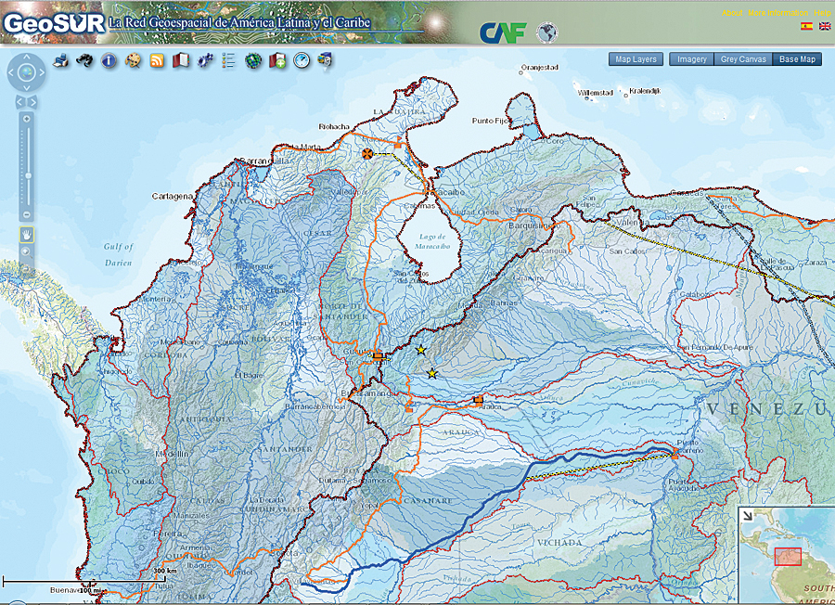Select the Base Map option

797,59
